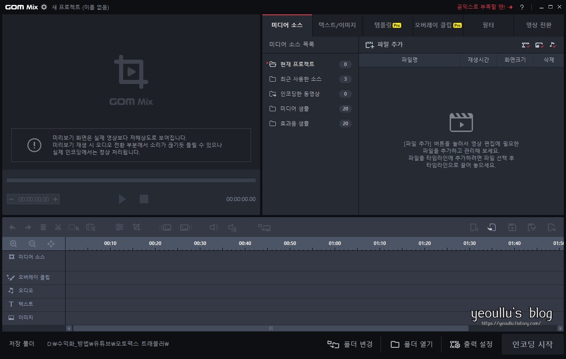This screenshot has width=566, height=359.
Task: Click the 화면크기 column header
Action: point(515,60)
